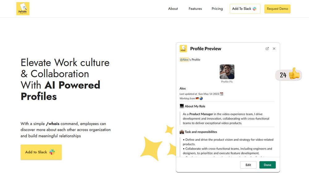Click the Profile Preview title
The height and width of the screenshot is (193, 309).
(205, 49)
